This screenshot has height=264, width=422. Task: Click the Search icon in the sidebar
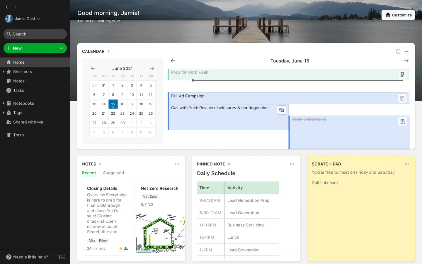(x=8, y=34)
